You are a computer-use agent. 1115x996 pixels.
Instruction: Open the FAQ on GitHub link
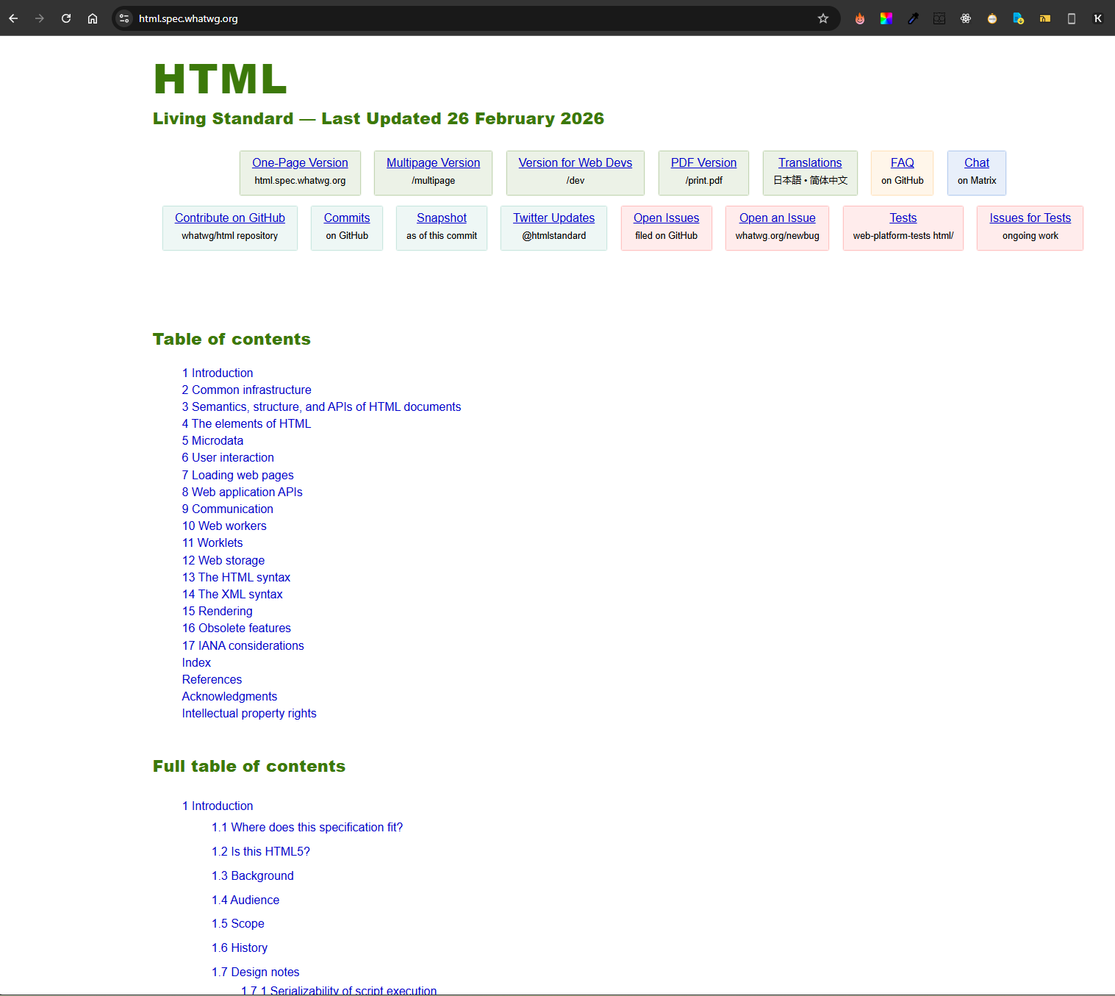click(x=903, y=162)
